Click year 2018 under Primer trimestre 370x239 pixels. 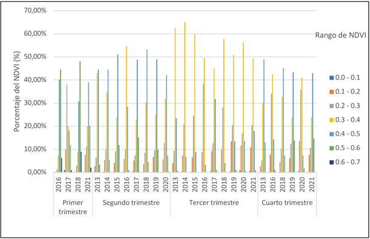(78, 185)
